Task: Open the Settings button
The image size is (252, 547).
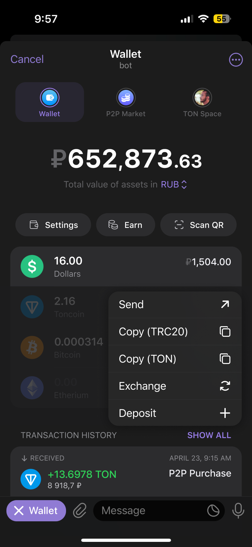Action: pyautogui.click(x=53, y=225)
